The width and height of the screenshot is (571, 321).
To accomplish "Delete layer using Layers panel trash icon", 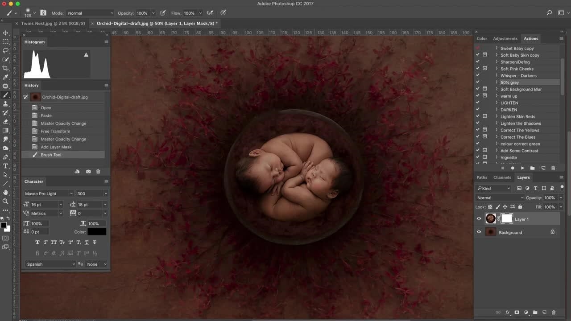I will (x=554, y=313).
